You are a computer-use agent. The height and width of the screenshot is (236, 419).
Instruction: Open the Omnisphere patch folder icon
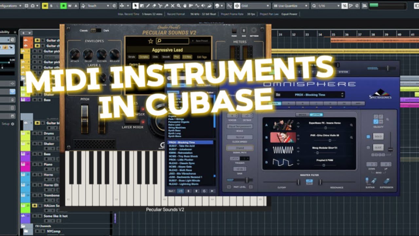pyautogui.click(x=278, y=95)
